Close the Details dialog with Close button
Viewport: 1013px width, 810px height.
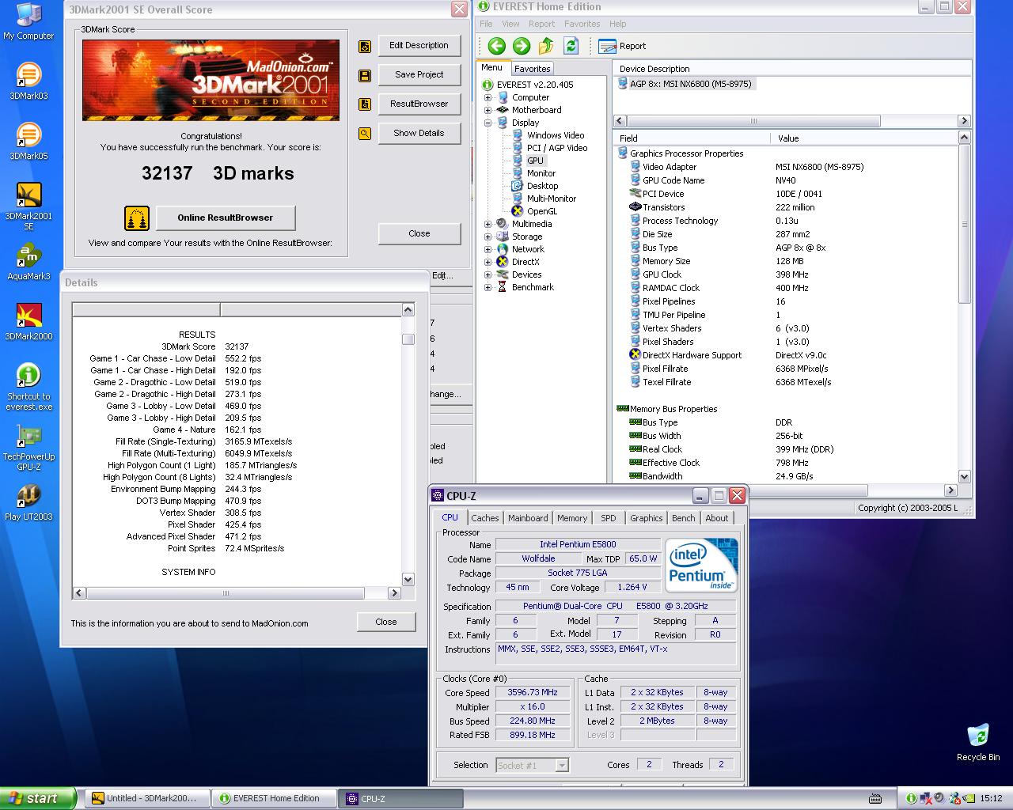click(386, 622)
